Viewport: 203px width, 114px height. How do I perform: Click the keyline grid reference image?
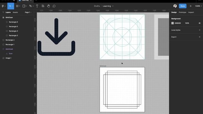click(122, 37)
